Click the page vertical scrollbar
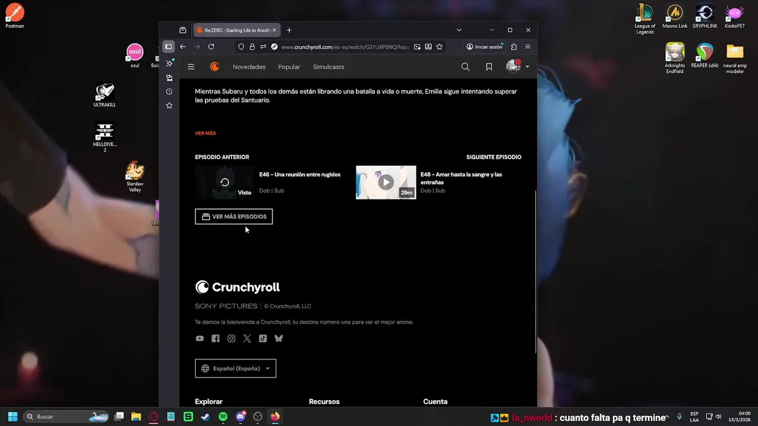Image resolution: width=758 pixels, height=426 pixels. click(x=535, y=272)
